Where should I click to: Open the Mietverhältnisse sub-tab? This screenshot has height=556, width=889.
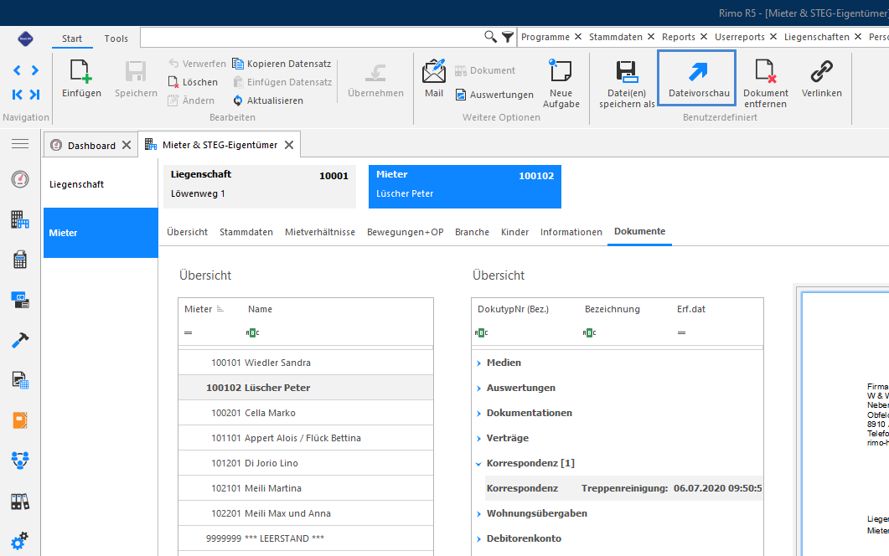(x=320, y=232)
